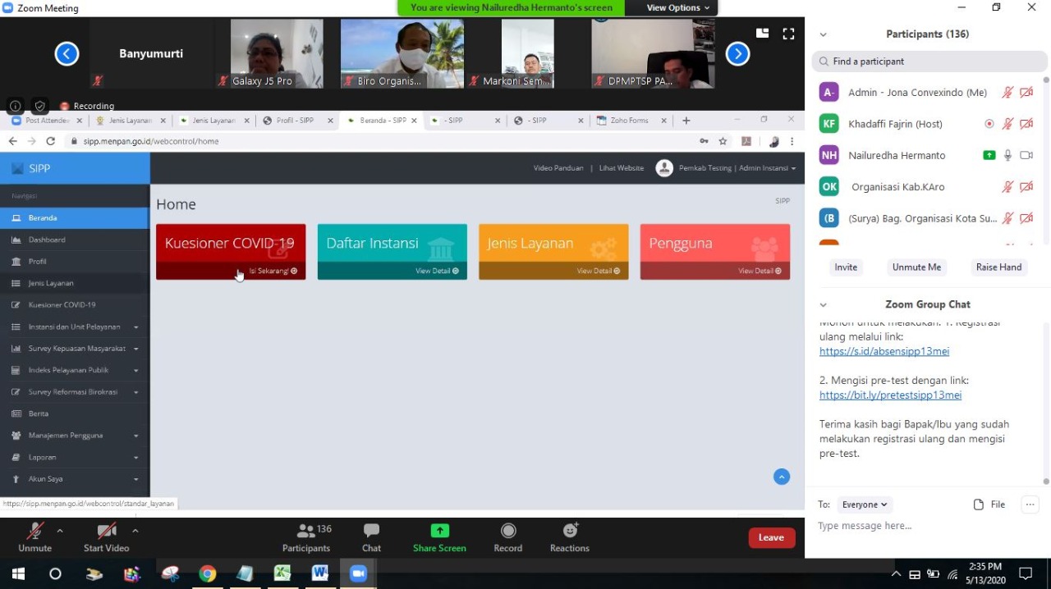1051x589 pixels.
Task: Open the View Options dropdown
Action: coord(678,7)
